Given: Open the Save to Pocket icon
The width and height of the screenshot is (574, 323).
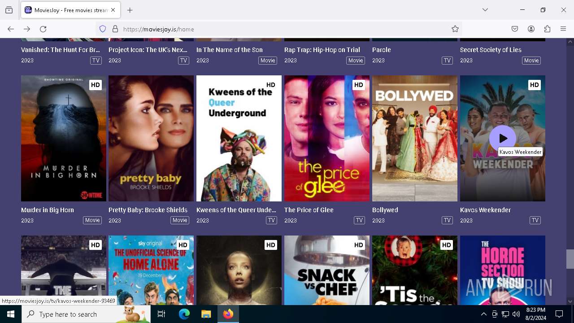Looking at the screenshot, I should pyautogui.click(x=515, y=29).
